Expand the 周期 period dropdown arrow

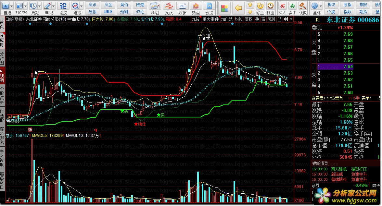pos(40,6)
